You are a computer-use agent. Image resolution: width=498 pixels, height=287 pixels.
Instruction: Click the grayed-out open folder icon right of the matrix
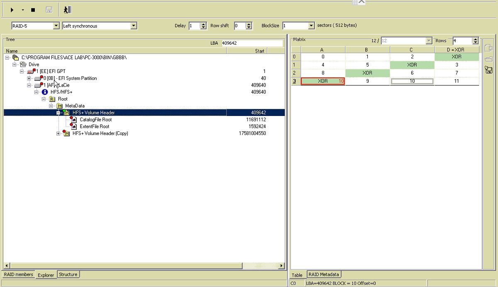point(488,59)
